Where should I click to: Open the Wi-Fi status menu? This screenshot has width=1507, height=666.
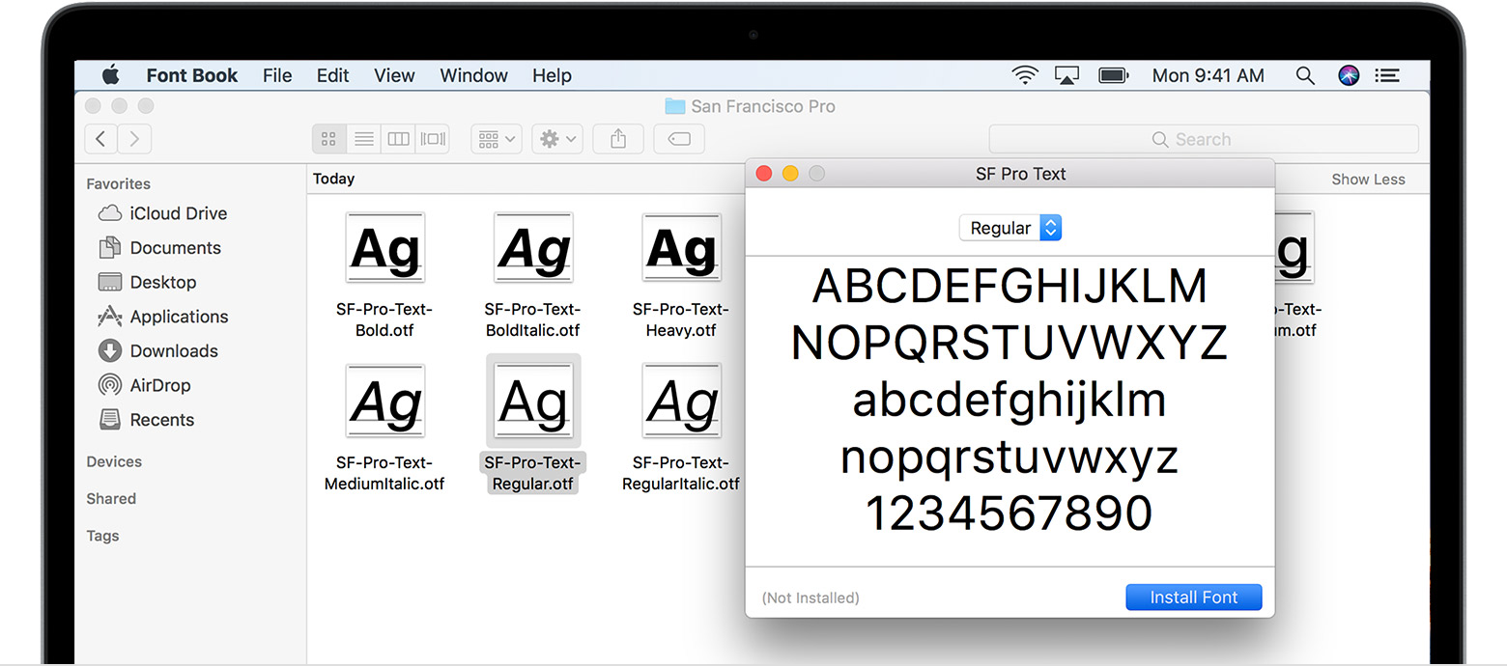click(x=1025, y=74)
